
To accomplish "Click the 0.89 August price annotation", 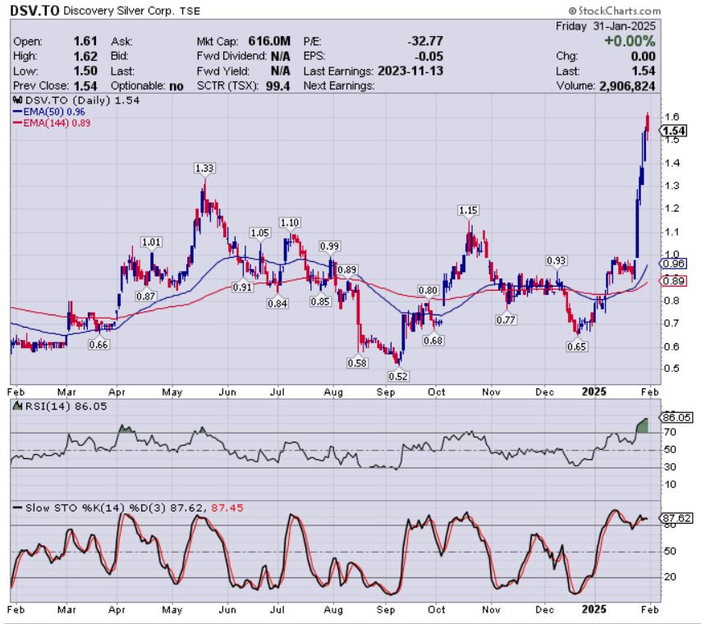I will coord(347,270).
